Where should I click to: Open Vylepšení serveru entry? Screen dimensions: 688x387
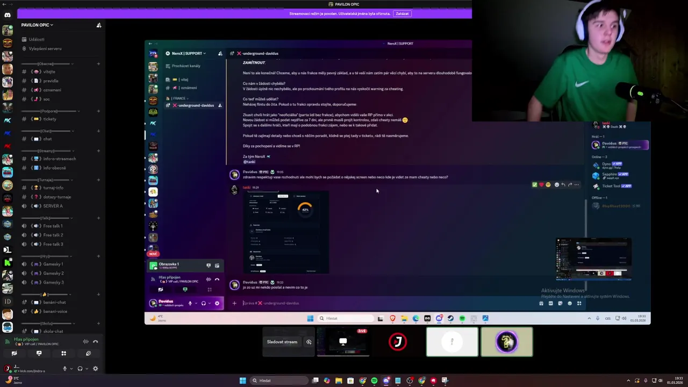(x=45, y=48)
